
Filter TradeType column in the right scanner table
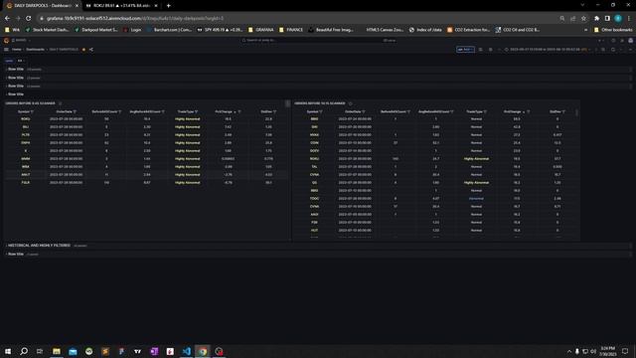486,111
